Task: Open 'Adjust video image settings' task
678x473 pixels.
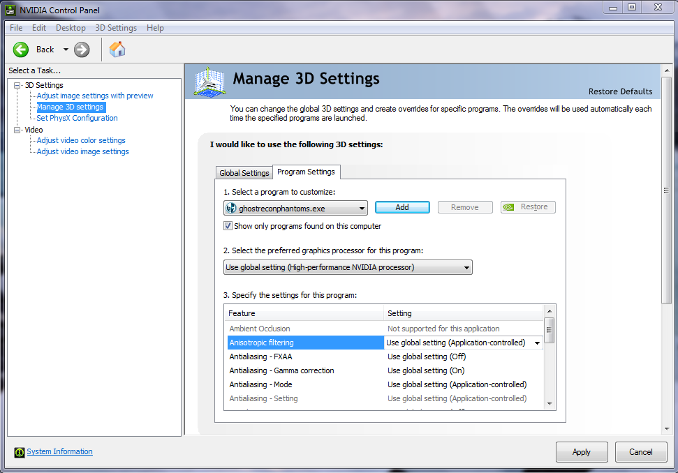Action: coord(82,151)
